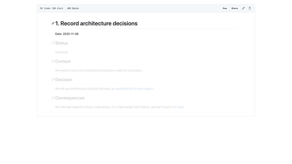Viewport: 292px width, 164px height.
Task: Follow the "described by Michael Nygard" link
Action: click(134, 89)
